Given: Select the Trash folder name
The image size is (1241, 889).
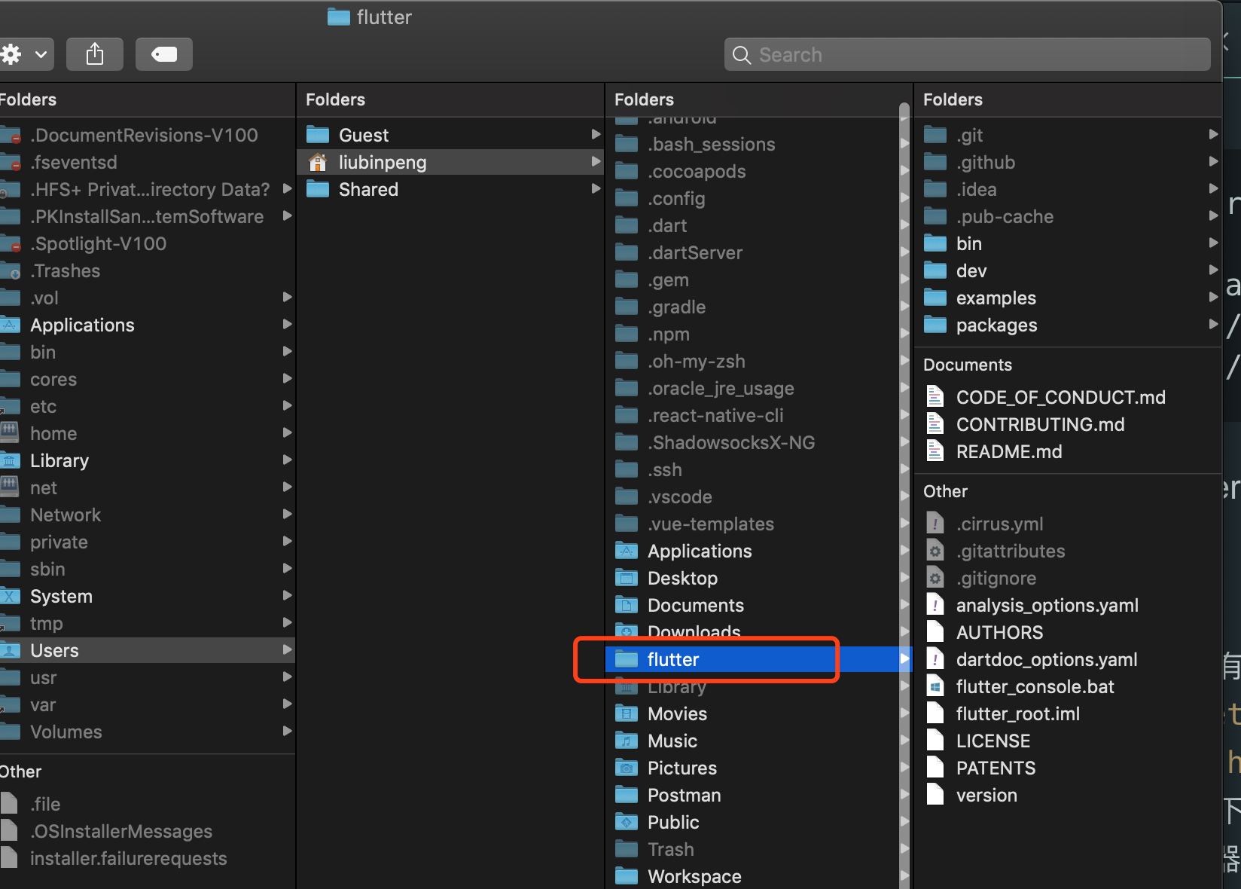Looking at the screenshot, I should [671, 850].
